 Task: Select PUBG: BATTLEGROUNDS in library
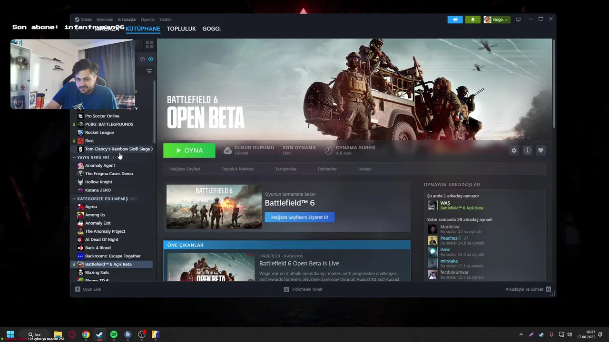click(112, 124)
